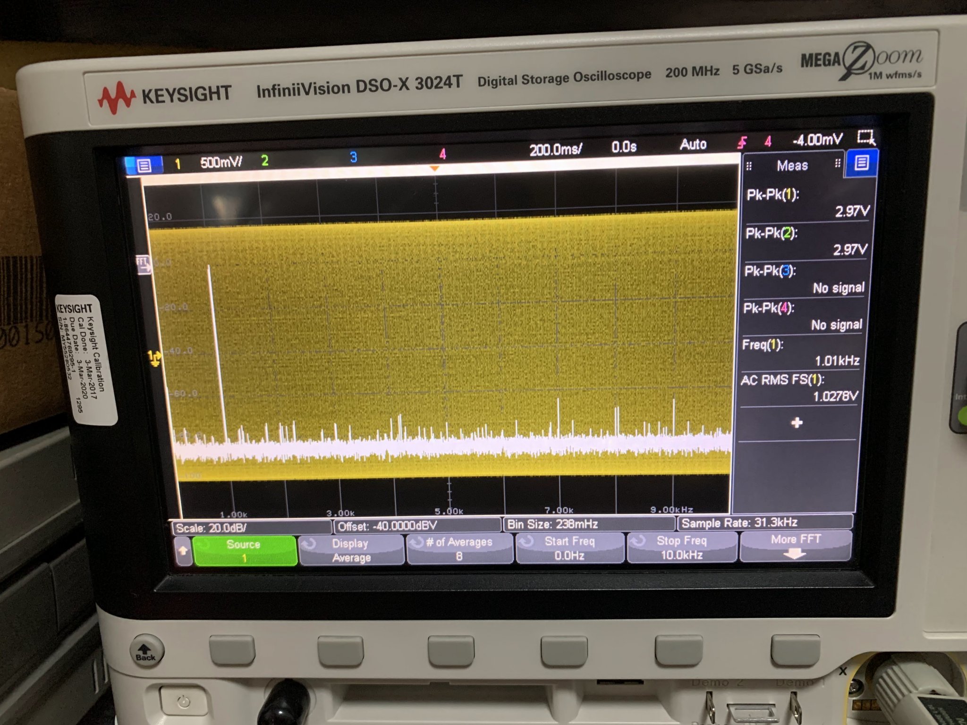Add a measurement with the plus icon
967x725 pixels.
[797, 422]
